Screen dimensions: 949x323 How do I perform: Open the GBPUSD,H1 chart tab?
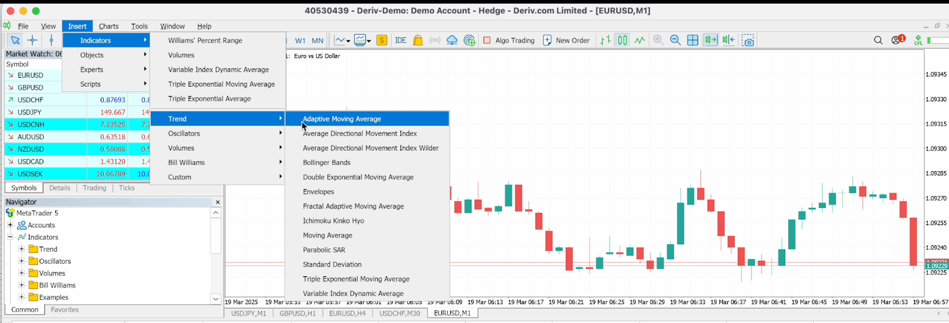pos(298,313)
